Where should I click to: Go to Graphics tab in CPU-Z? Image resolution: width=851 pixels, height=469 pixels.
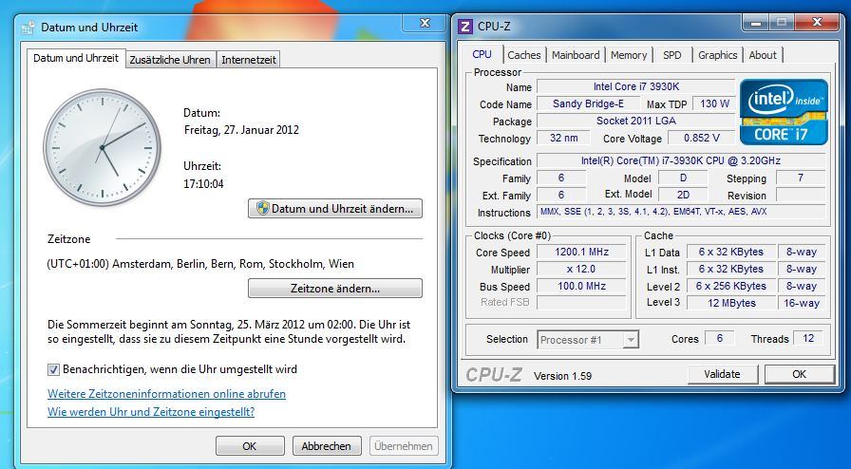point(717,55)
